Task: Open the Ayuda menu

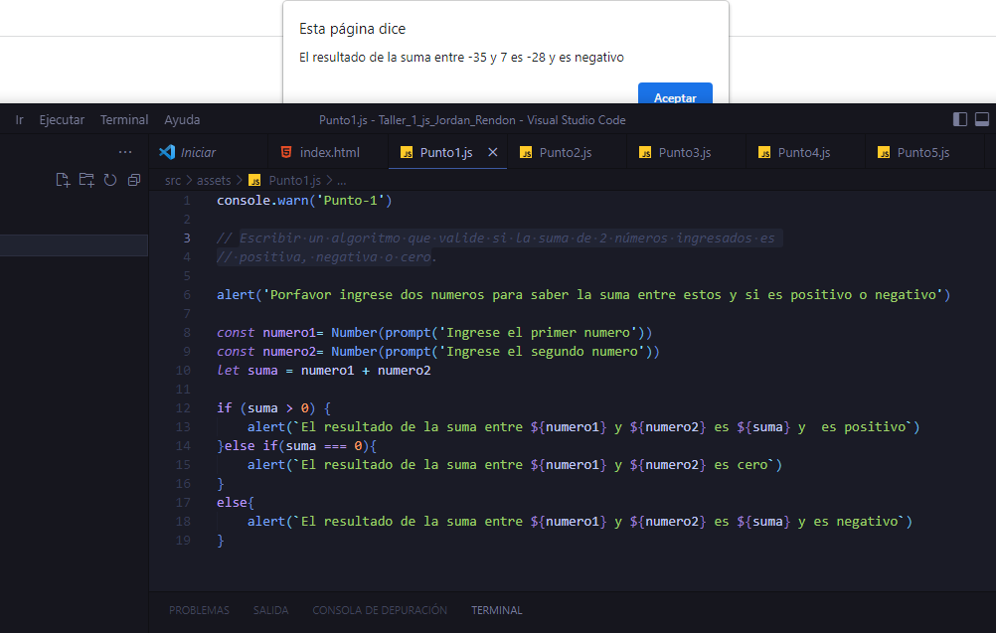Action: click(x=182, y=120)
